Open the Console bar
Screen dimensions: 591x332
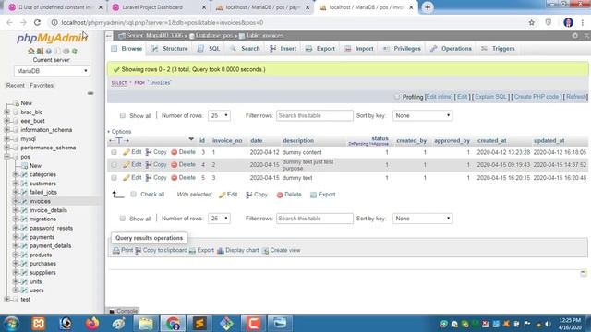click(x=123, y=311)
